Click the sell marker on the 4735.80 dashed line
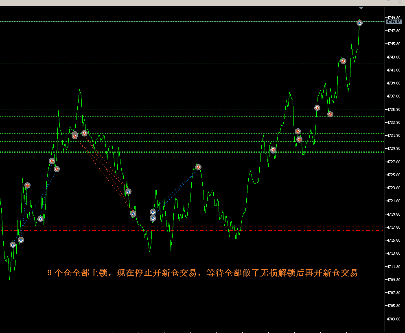 pyautogui.click(x=317, y=108)
